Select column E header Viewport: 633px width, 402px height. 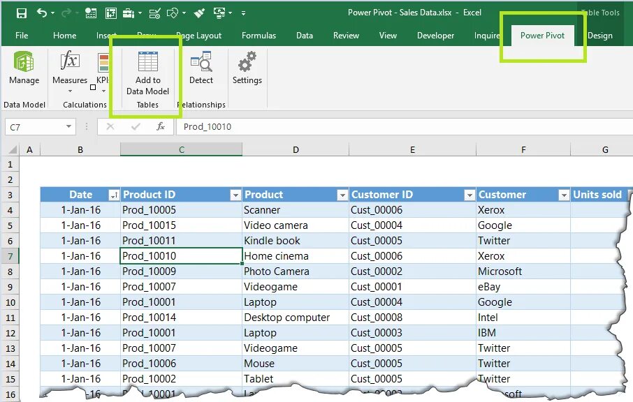click(413, 150)
